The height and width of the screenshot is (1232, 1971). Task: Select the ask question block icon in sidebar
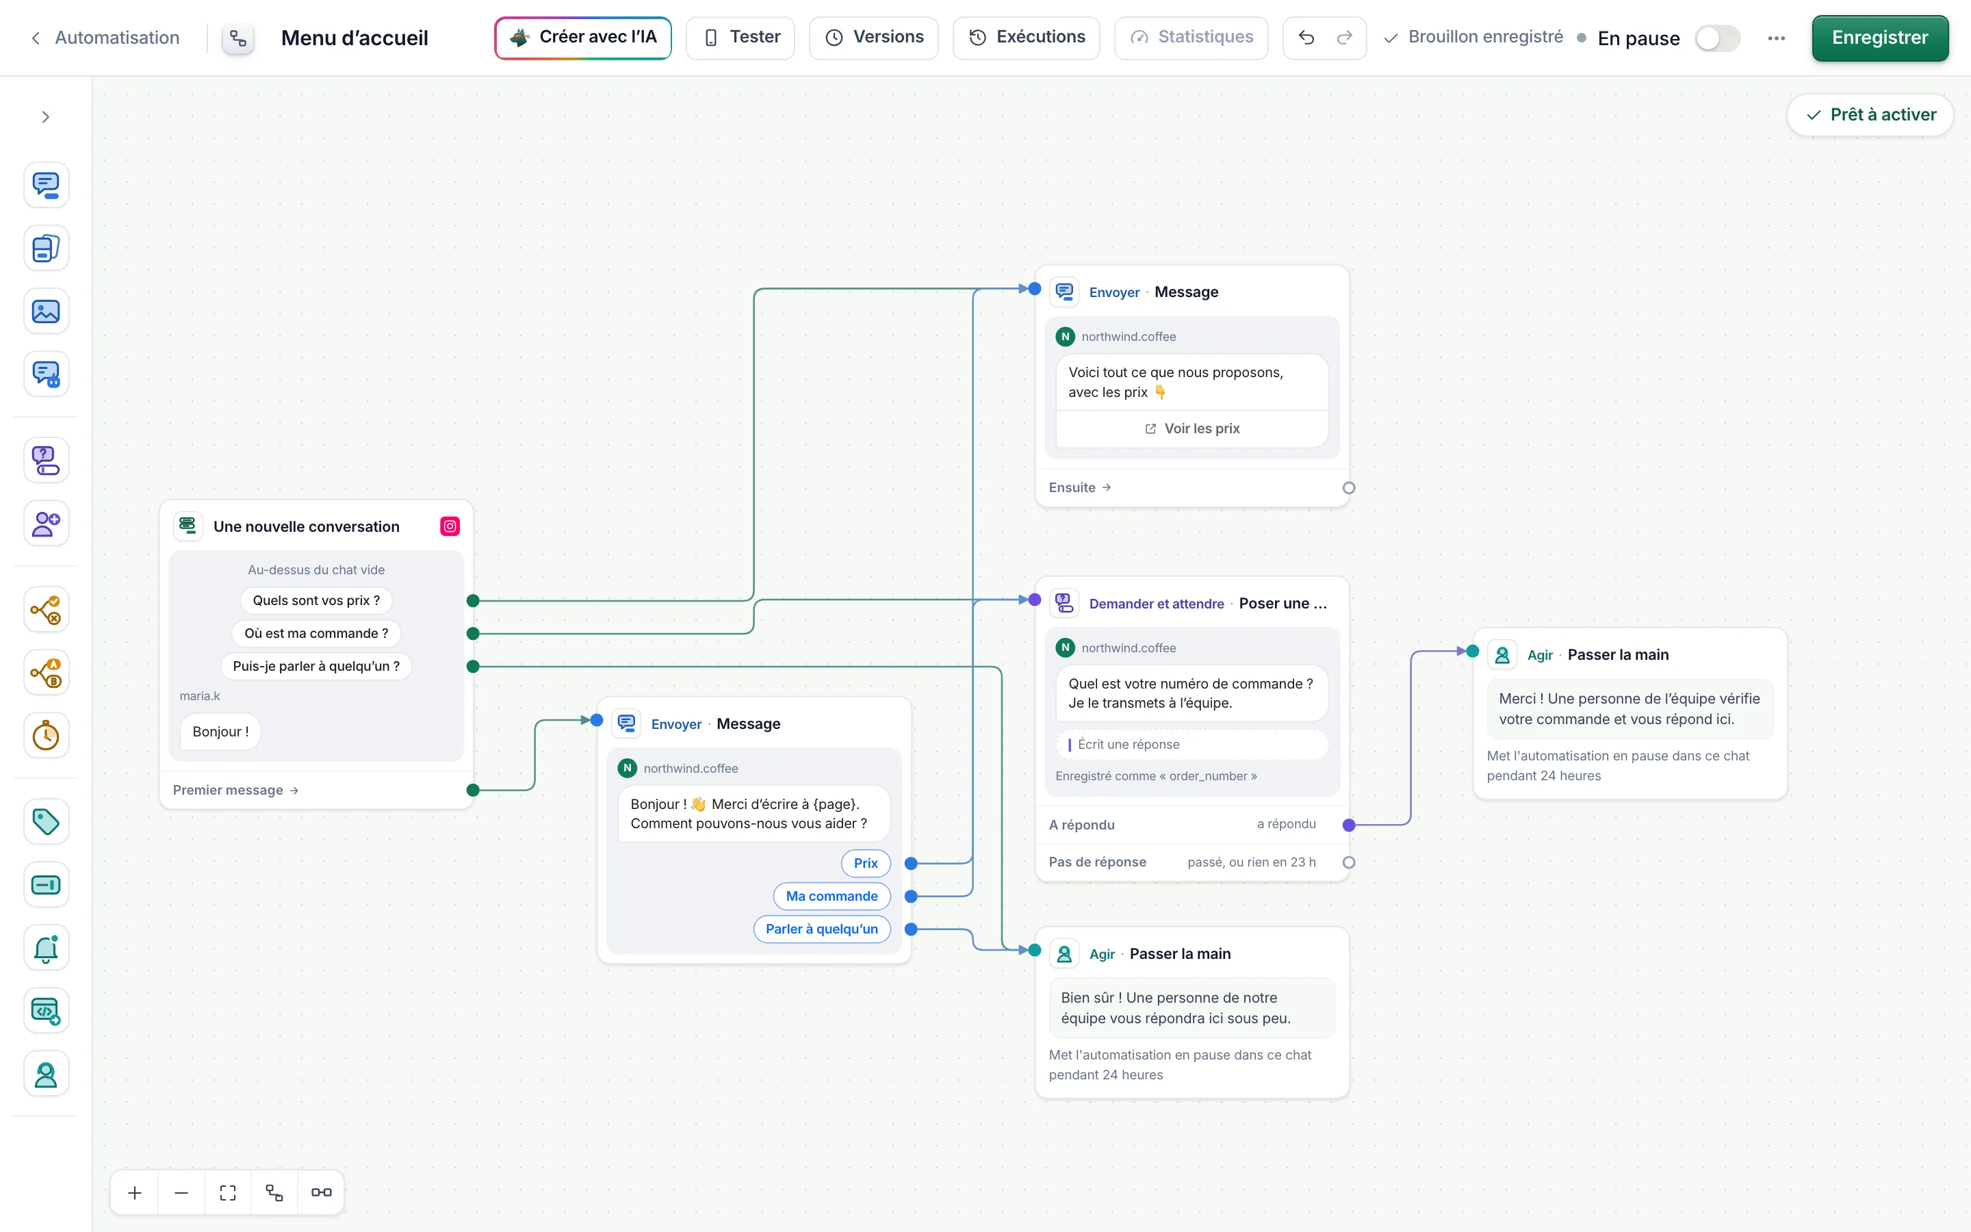[46, 461]
